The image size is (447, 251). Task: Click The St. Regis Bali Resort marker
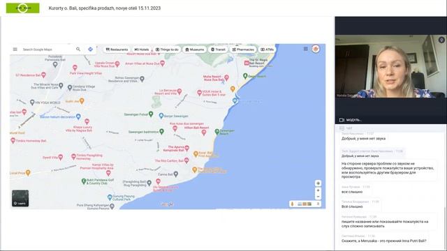point(247,63)
